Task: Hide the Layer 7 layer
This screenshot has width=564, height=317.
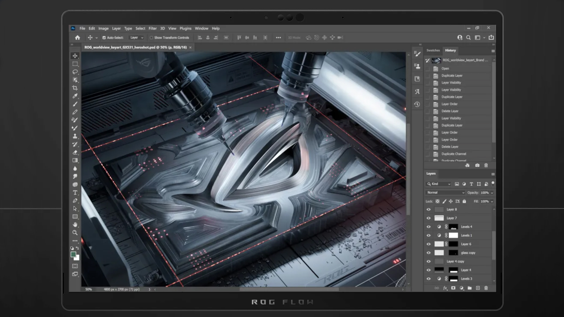Action: pyautogui.click(x=429, y=218)
